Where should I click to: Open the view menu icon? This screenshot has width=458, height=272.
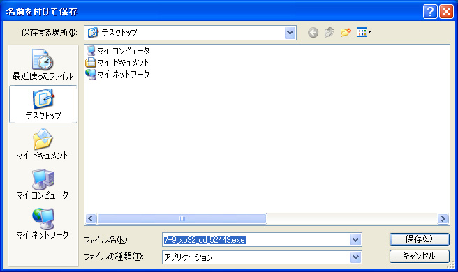(x=364, y=32)
